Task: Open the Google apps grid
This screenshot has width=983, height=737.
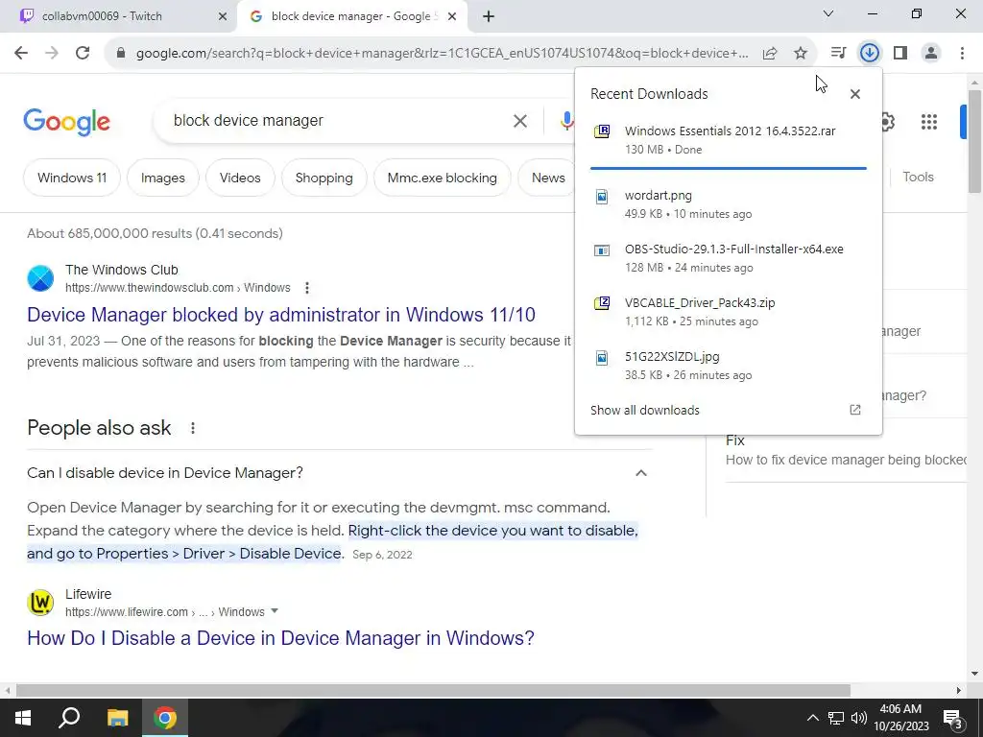Action: click(x=929, y=122)
